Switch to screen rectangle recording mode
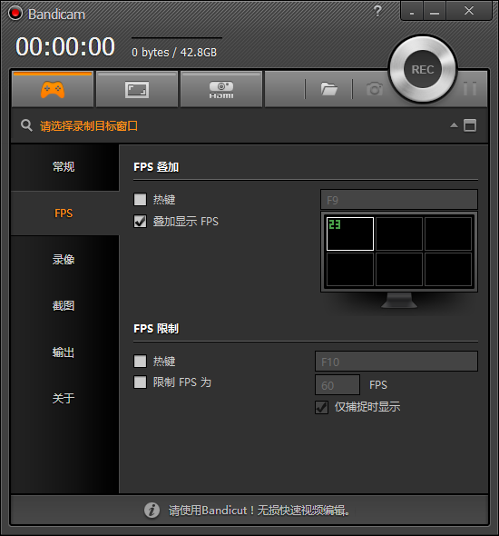Image resolution: width=499 pixels, height=536 pixels. tap(137, 90)
